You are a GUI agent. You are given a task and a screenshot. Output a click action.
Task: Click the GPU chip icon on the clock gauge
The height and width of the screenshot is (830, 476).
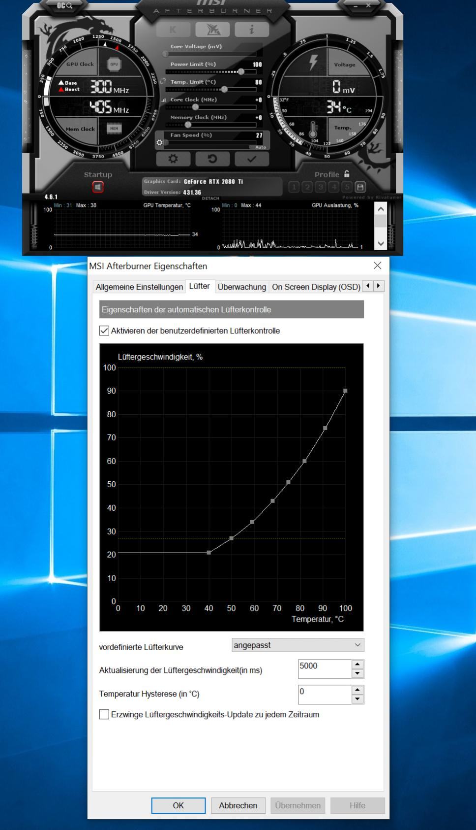114,64
